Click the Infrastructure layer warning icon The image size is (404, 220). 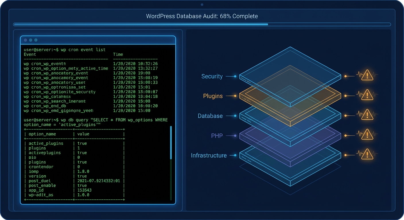pos(367,154)
